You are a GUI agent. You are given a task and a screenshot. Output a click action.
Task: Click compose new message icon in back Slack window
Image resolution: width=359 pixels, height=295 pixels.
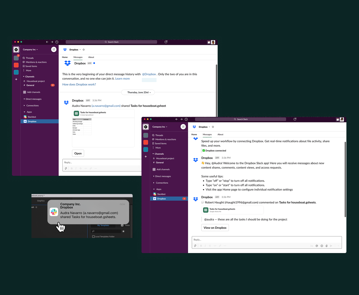(54, 49)
